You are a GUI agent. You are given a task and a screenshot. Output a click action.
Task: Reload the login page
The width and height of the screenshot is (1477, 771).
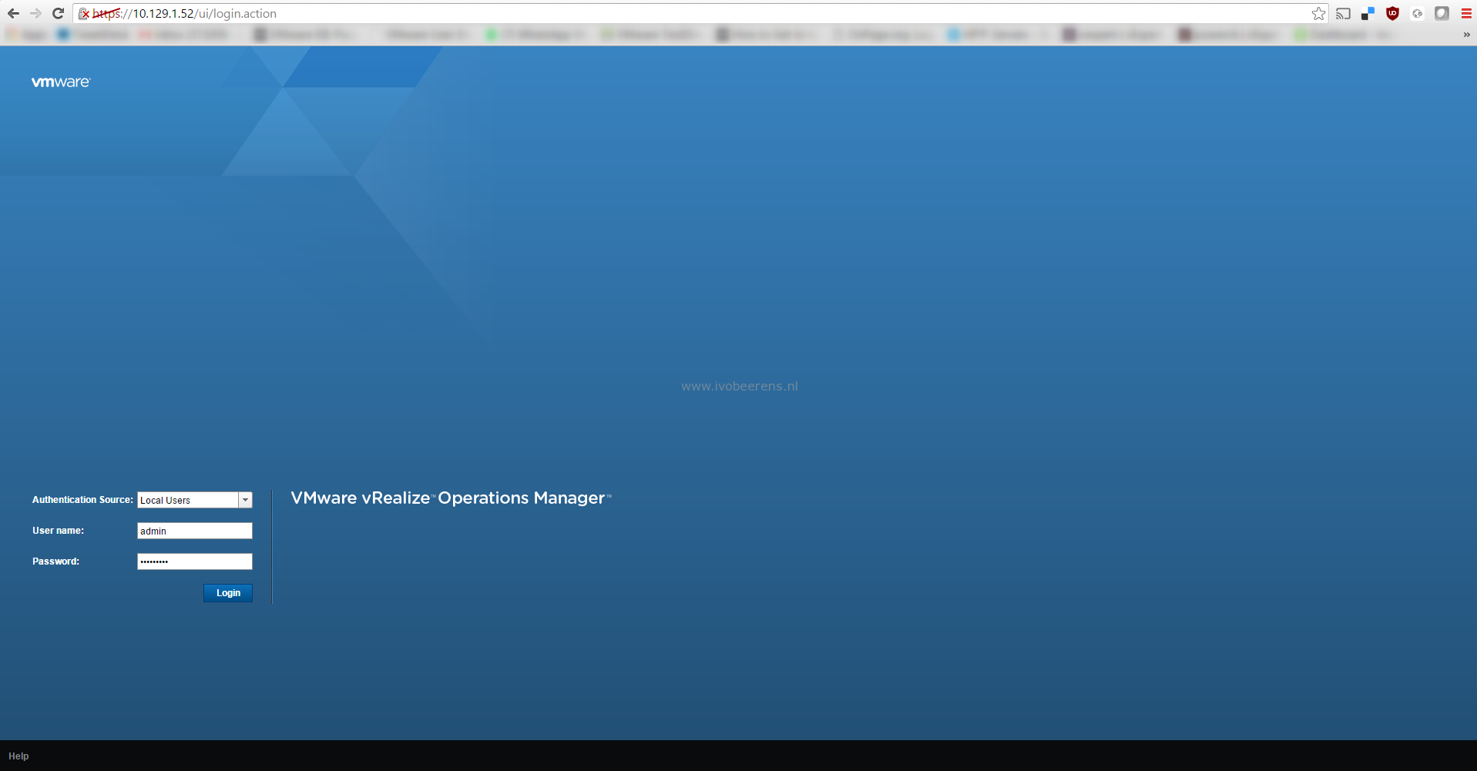58,13
